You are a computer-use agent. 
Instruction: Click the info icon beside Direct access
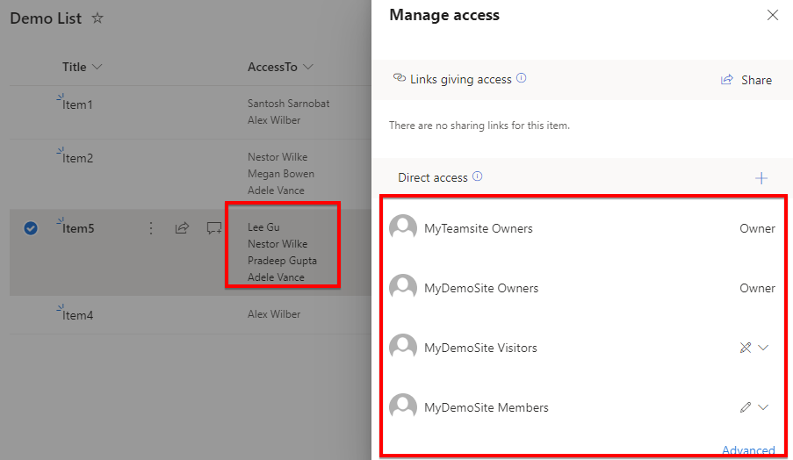pos(478,176)
